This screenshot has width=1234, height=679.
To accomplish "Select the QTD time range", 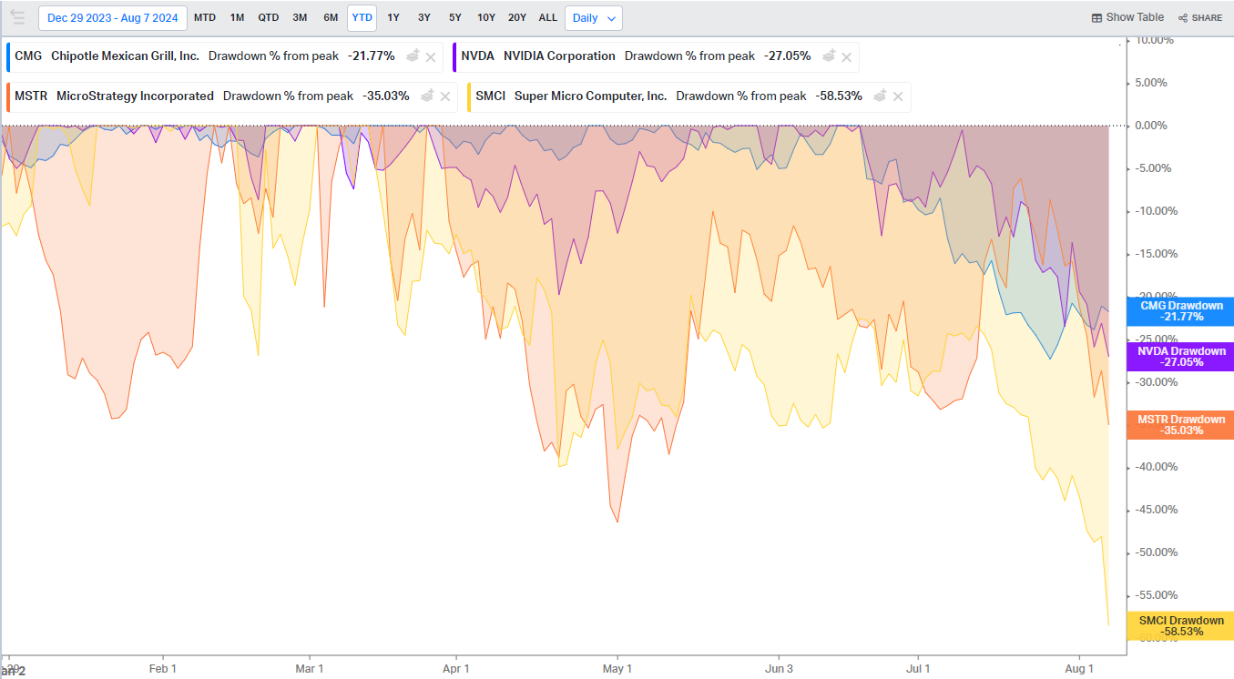I will point(269,18).
